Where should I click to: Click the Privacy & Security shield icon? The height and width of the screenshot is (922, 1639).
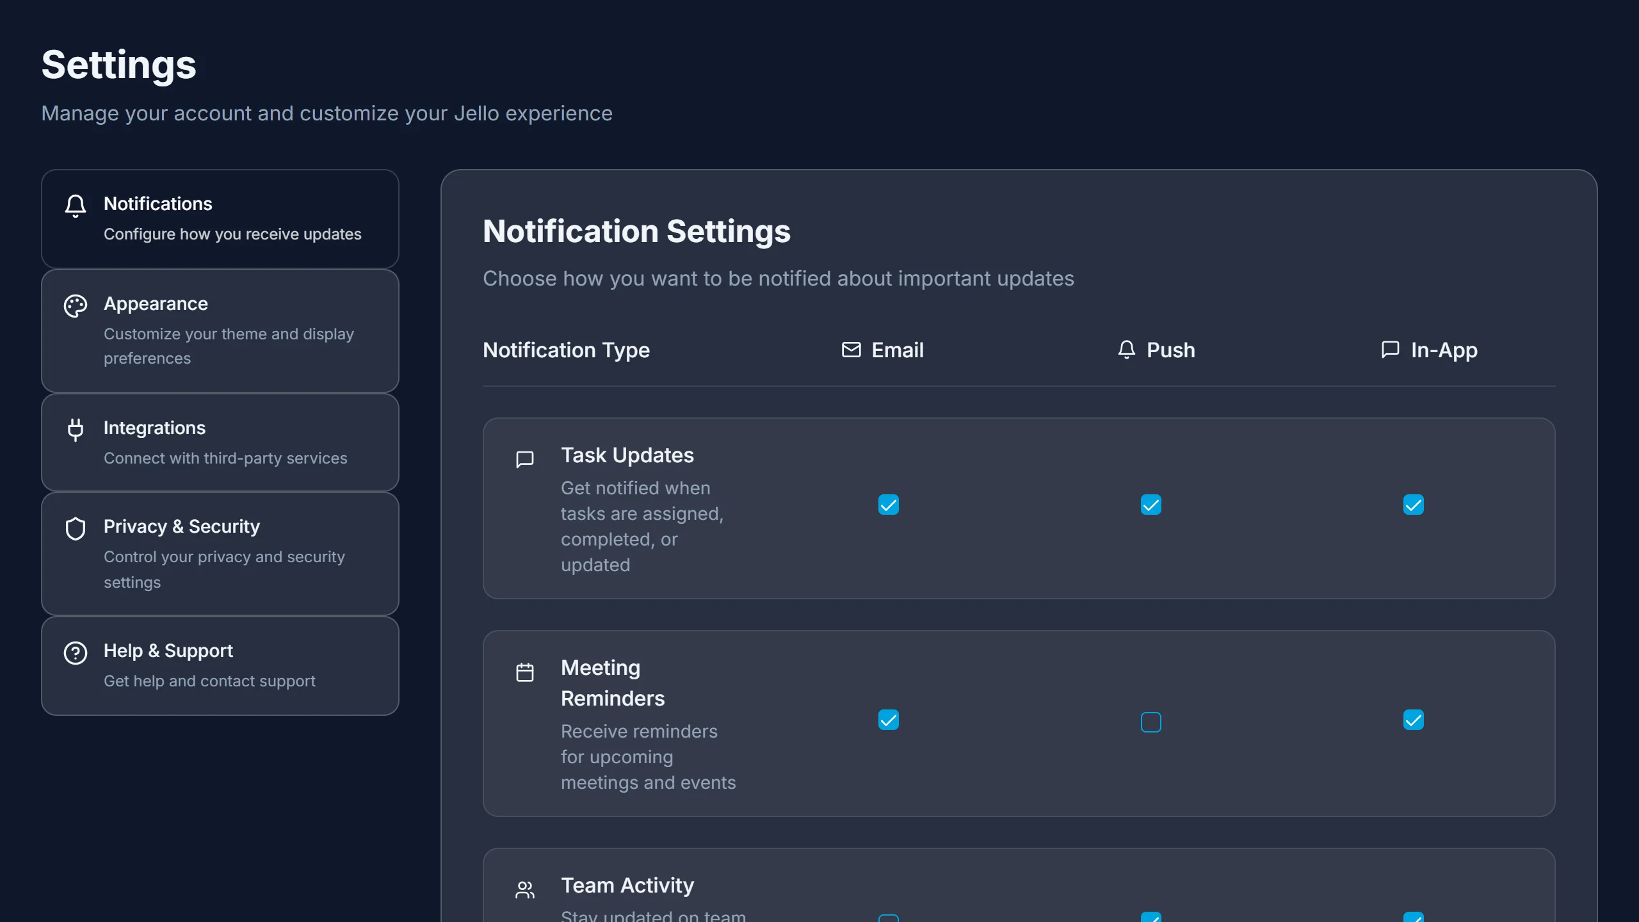(76, 529)
